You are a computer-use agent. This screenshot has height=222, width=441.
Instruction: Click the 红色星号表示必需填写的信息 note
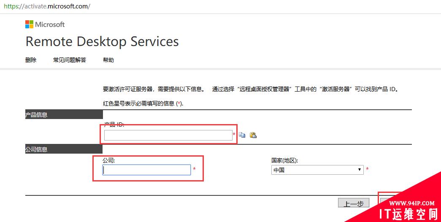[x=143, y=103]
